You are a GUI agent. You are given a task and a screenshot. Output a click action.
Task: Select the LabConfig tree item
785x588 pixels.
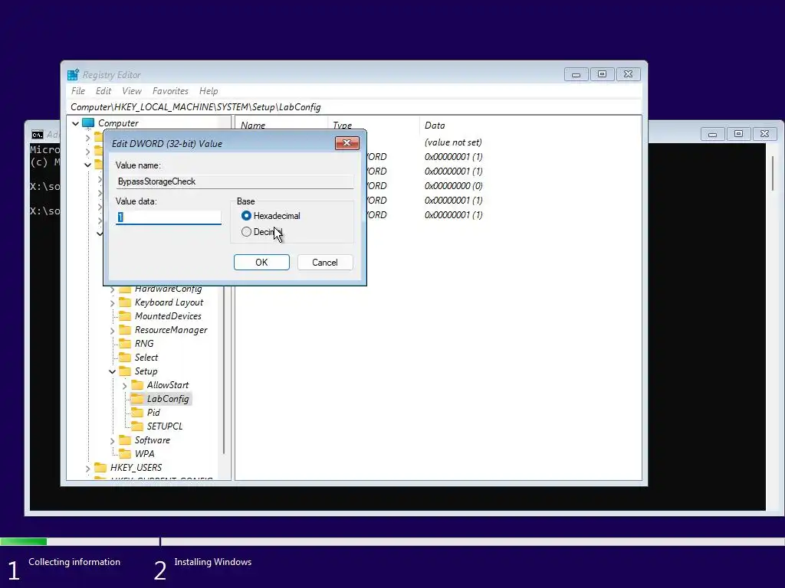[168, 398]
